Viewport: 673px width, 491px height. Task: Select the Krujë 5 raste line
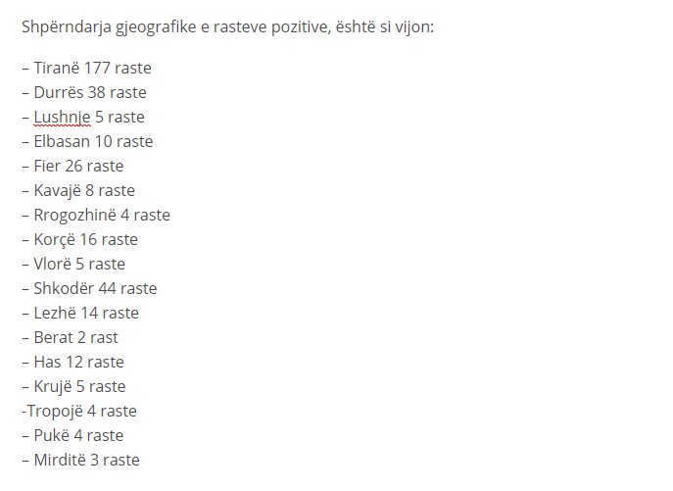(x=73, y=386)
